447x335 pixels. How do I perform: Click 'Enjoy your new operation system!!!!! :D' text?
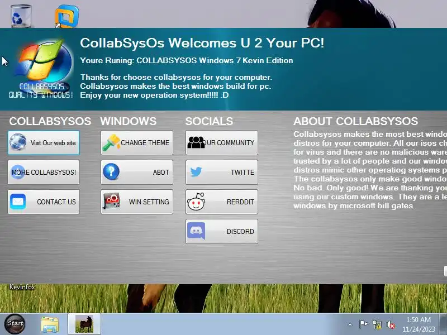click(x=154, y=95)
